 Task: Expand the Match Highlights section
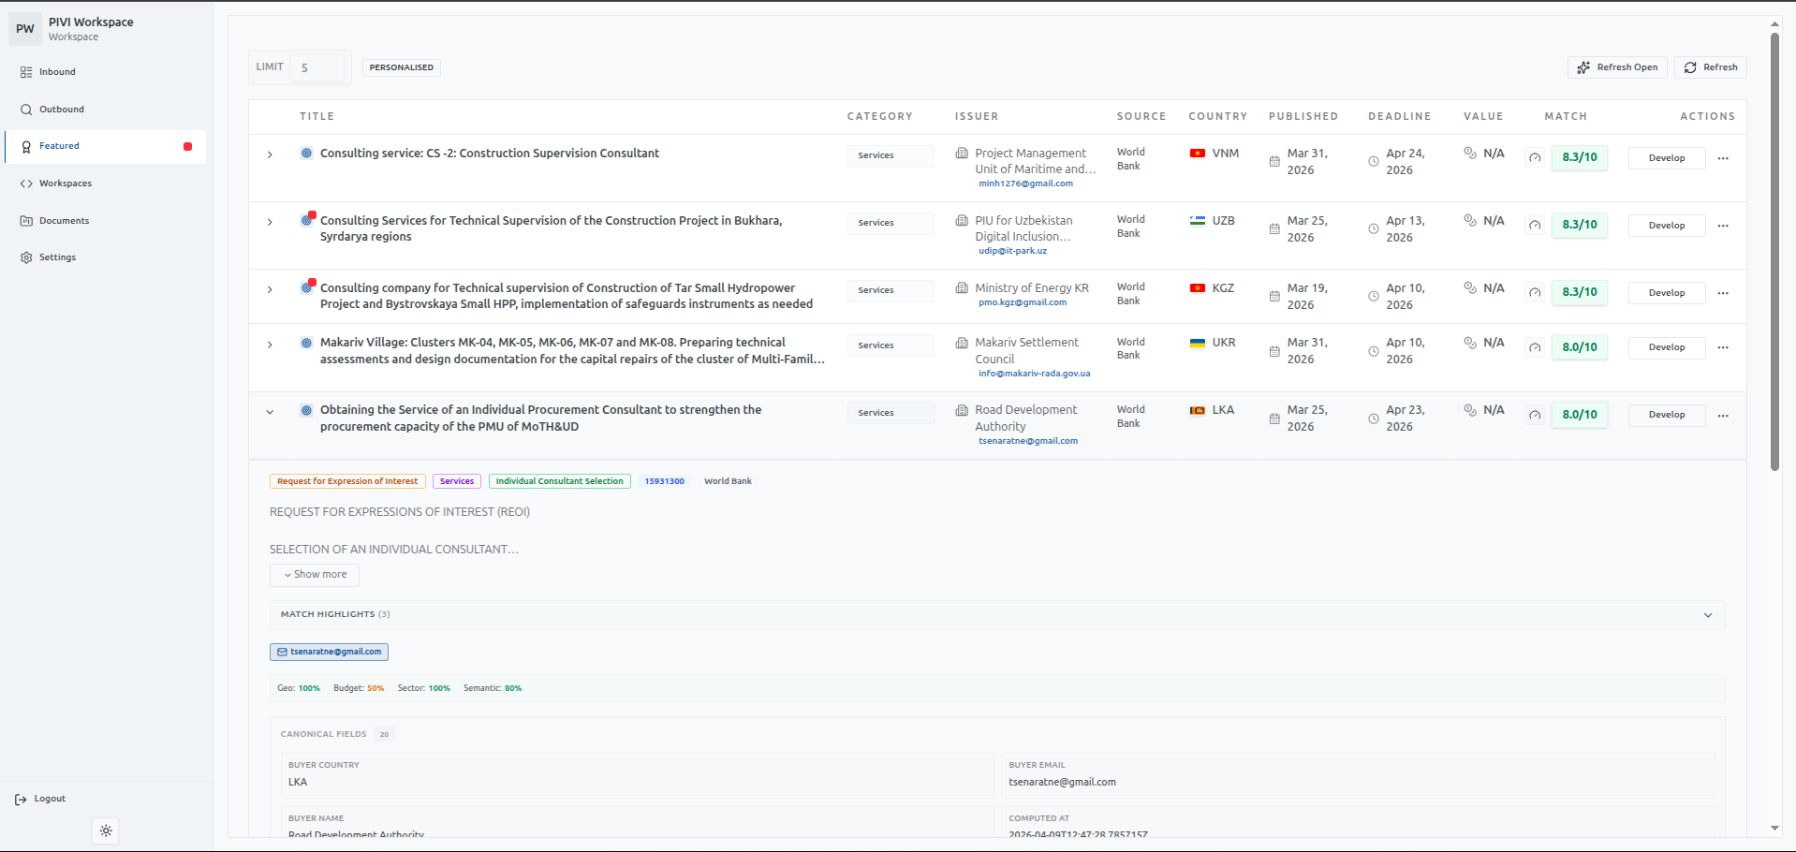pyautogui.click(x=1707, y=615)
